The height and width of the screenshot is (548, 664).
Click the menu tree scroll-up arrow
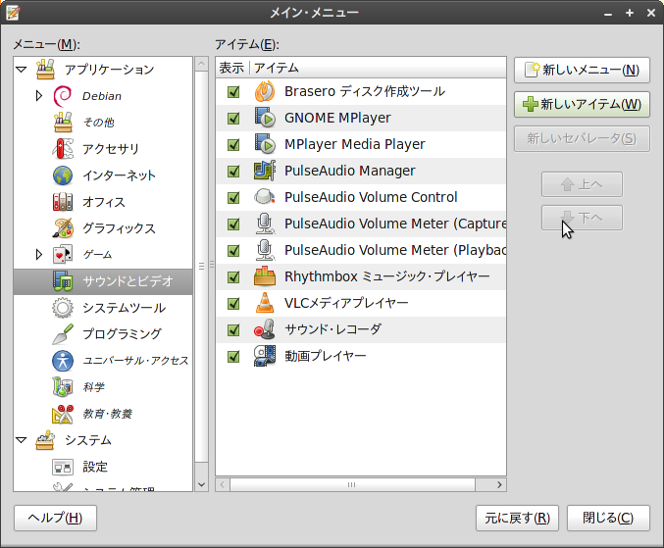(202, 64)
